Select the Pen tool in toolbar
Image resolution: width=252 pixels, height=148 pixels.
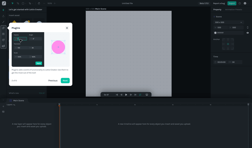coord(30,3)
